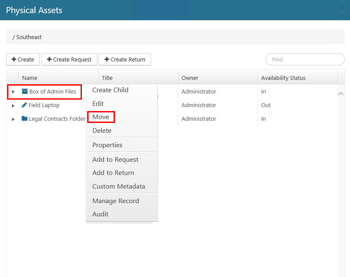Close the Physical Assets dialog
The height and width of the screenshot is (277, 350).
coord(342,9)
